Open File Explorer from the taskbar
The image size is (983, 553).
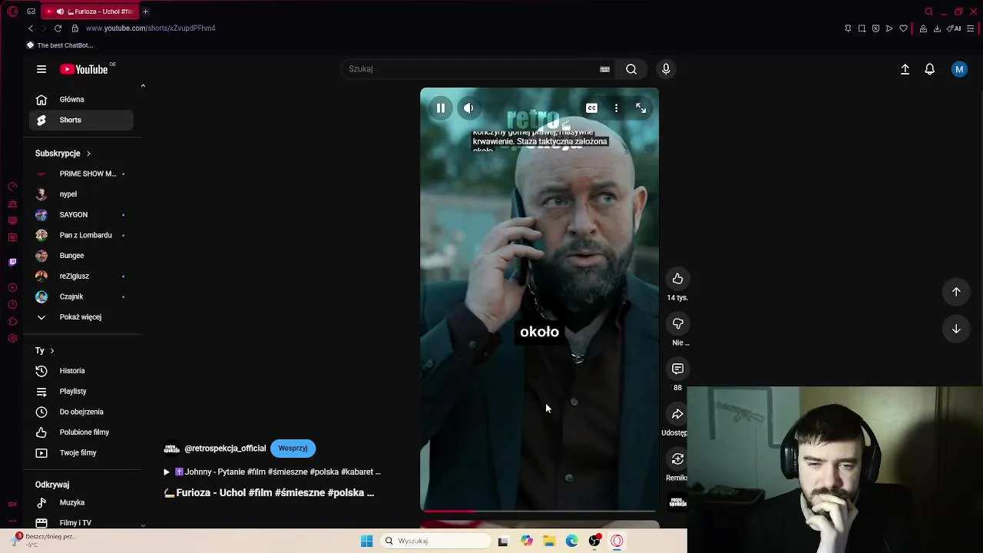pos(549,541)
